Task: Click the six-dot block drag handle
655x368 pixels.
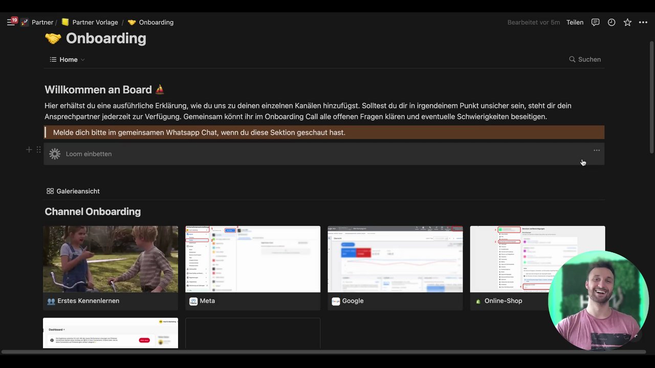Action: point(38,150)
